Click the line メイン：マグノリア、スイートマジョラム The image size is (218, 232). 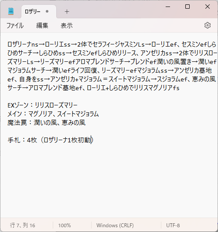coord(53,114)
